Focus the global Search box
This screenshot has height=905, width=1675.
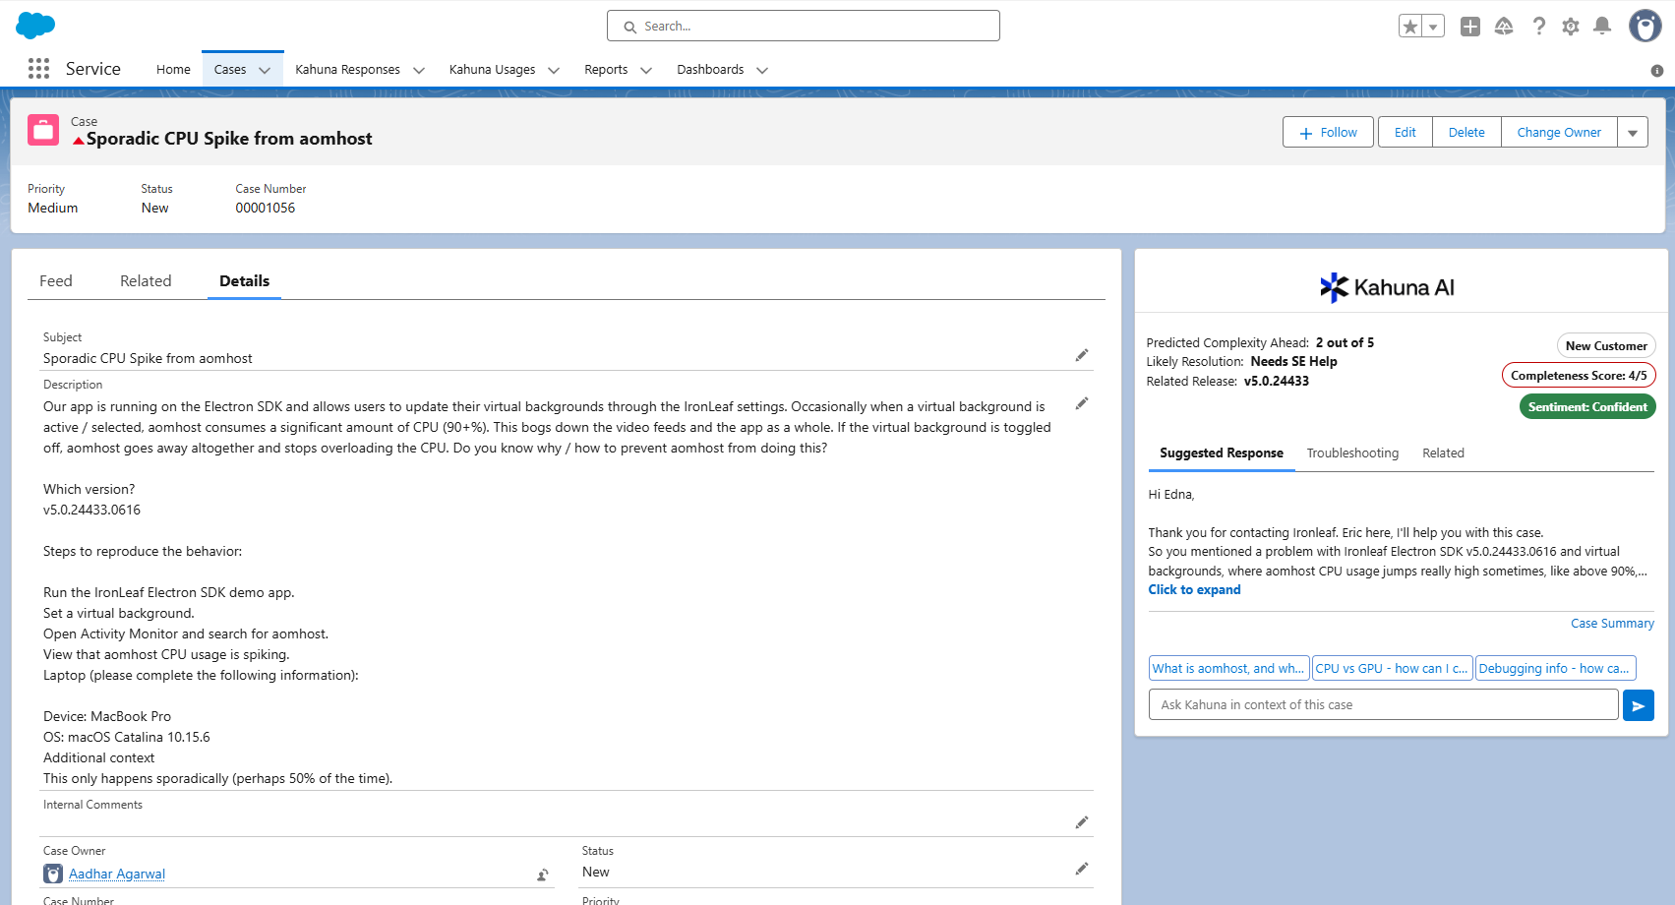[x=804, y=26]
